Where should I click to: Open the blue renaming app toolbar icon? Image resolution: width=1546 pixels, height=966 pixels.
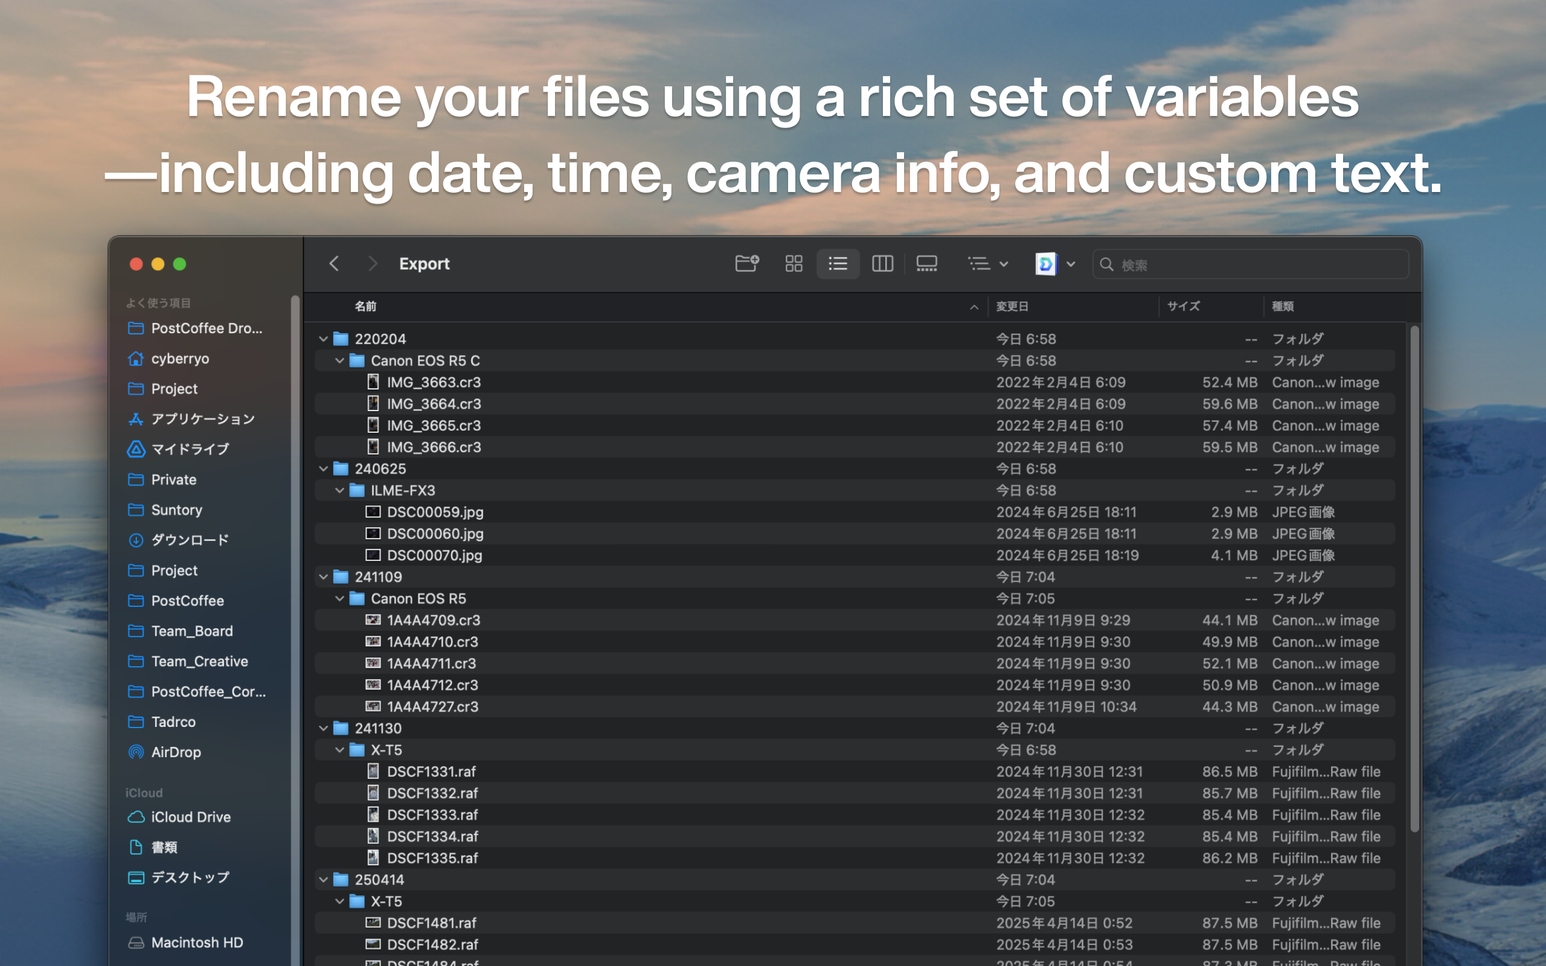click(x=1046, y=264)
